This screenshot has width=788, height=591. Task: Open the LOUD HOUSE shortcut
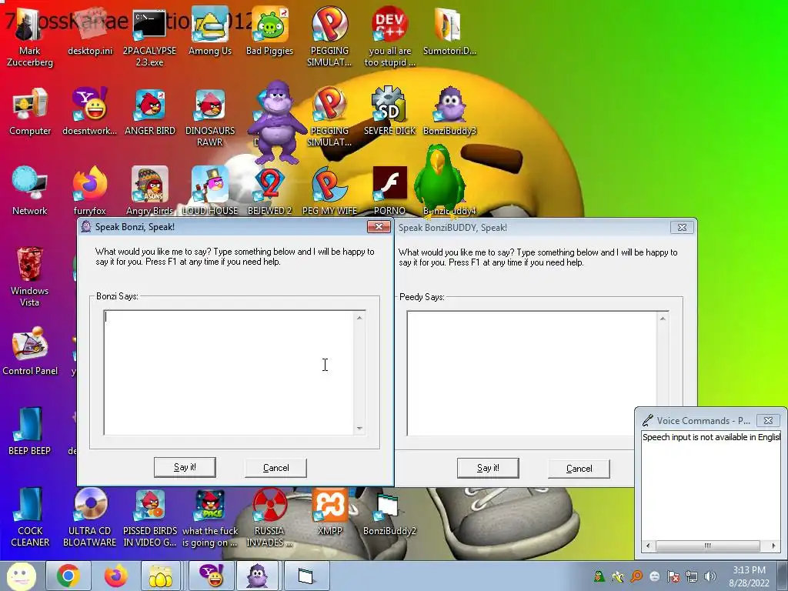click(x=210, y=191)
